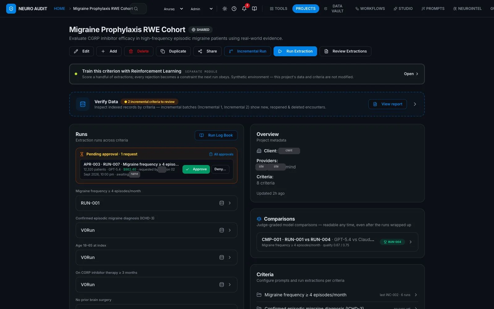Click the HOME breadcrumb link
494x309 pixels.
[x=59, y=9]
